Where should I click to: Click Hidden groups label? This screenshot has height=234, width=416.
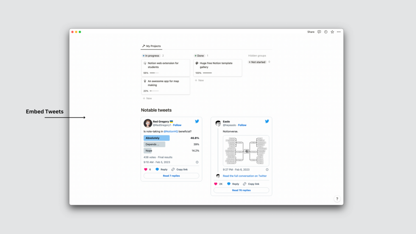257,56
